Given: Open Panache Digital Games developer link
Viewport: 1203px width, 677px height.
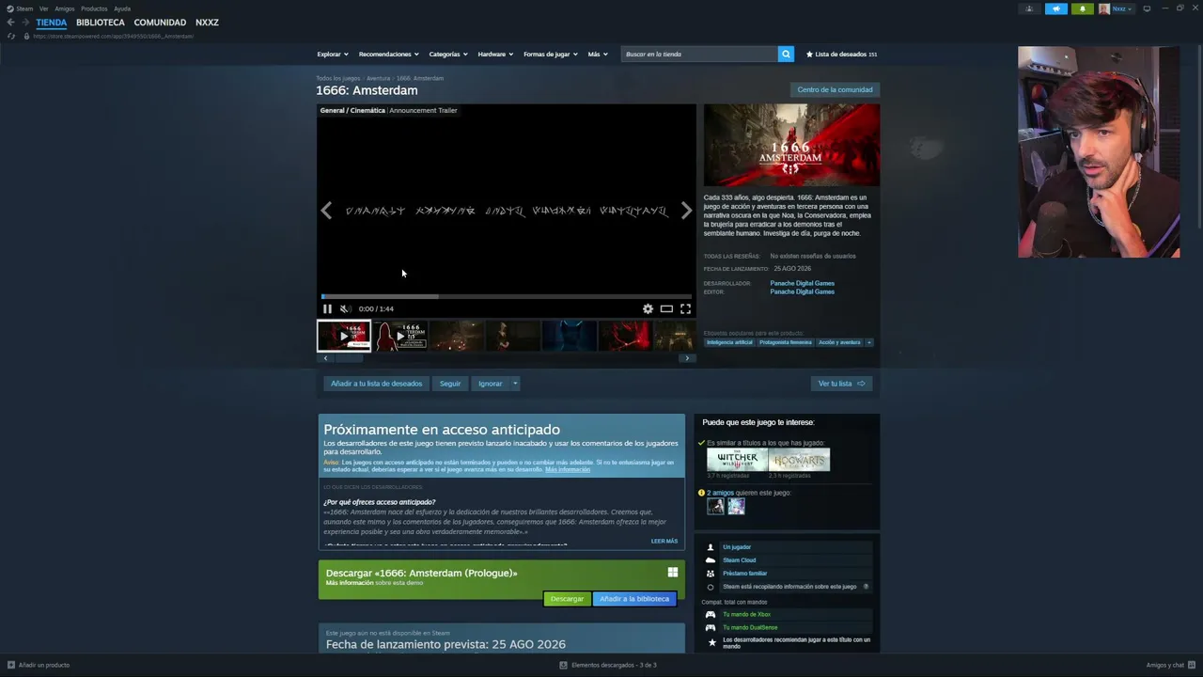Looking at the screenshot, I should [x=802, y=283].
